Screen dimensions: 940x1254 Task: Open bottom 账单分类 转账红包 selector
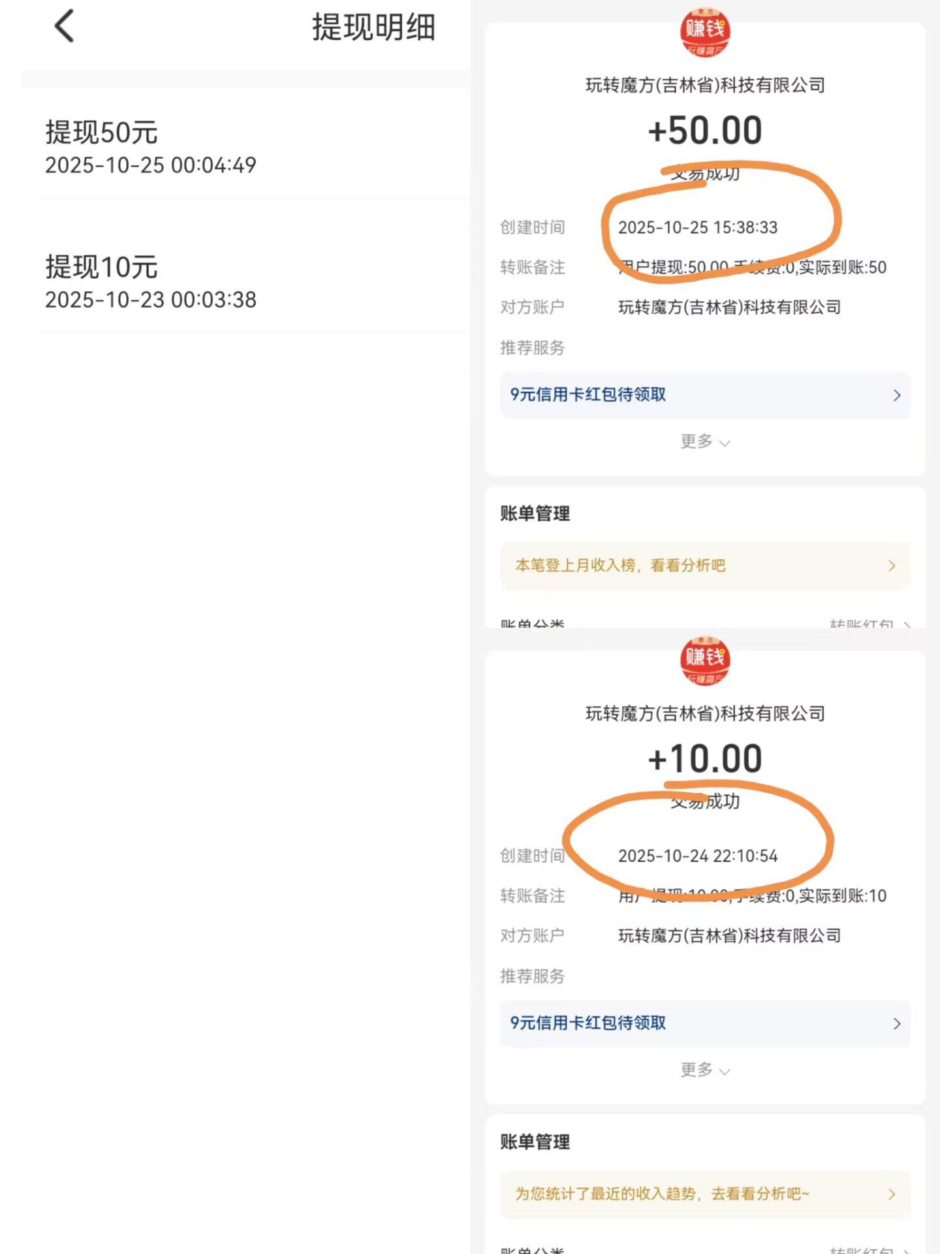[869, 1249]
